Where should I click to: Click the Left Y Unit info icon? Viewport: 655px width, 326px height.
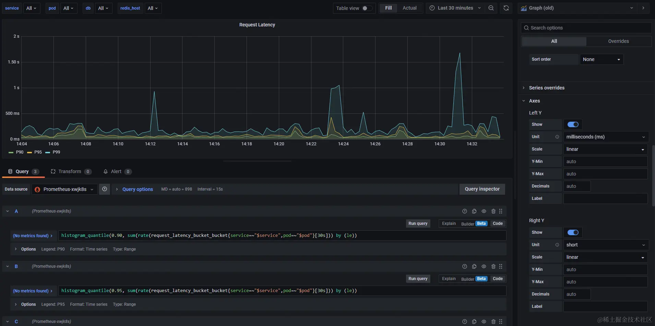click(557, 137)
